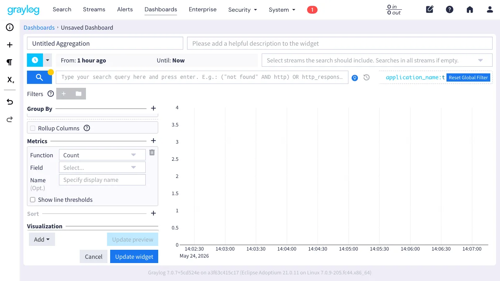
Task: Click the 'Unsaved Dashboard' breadcrumb text
Action: pos(87,28)
